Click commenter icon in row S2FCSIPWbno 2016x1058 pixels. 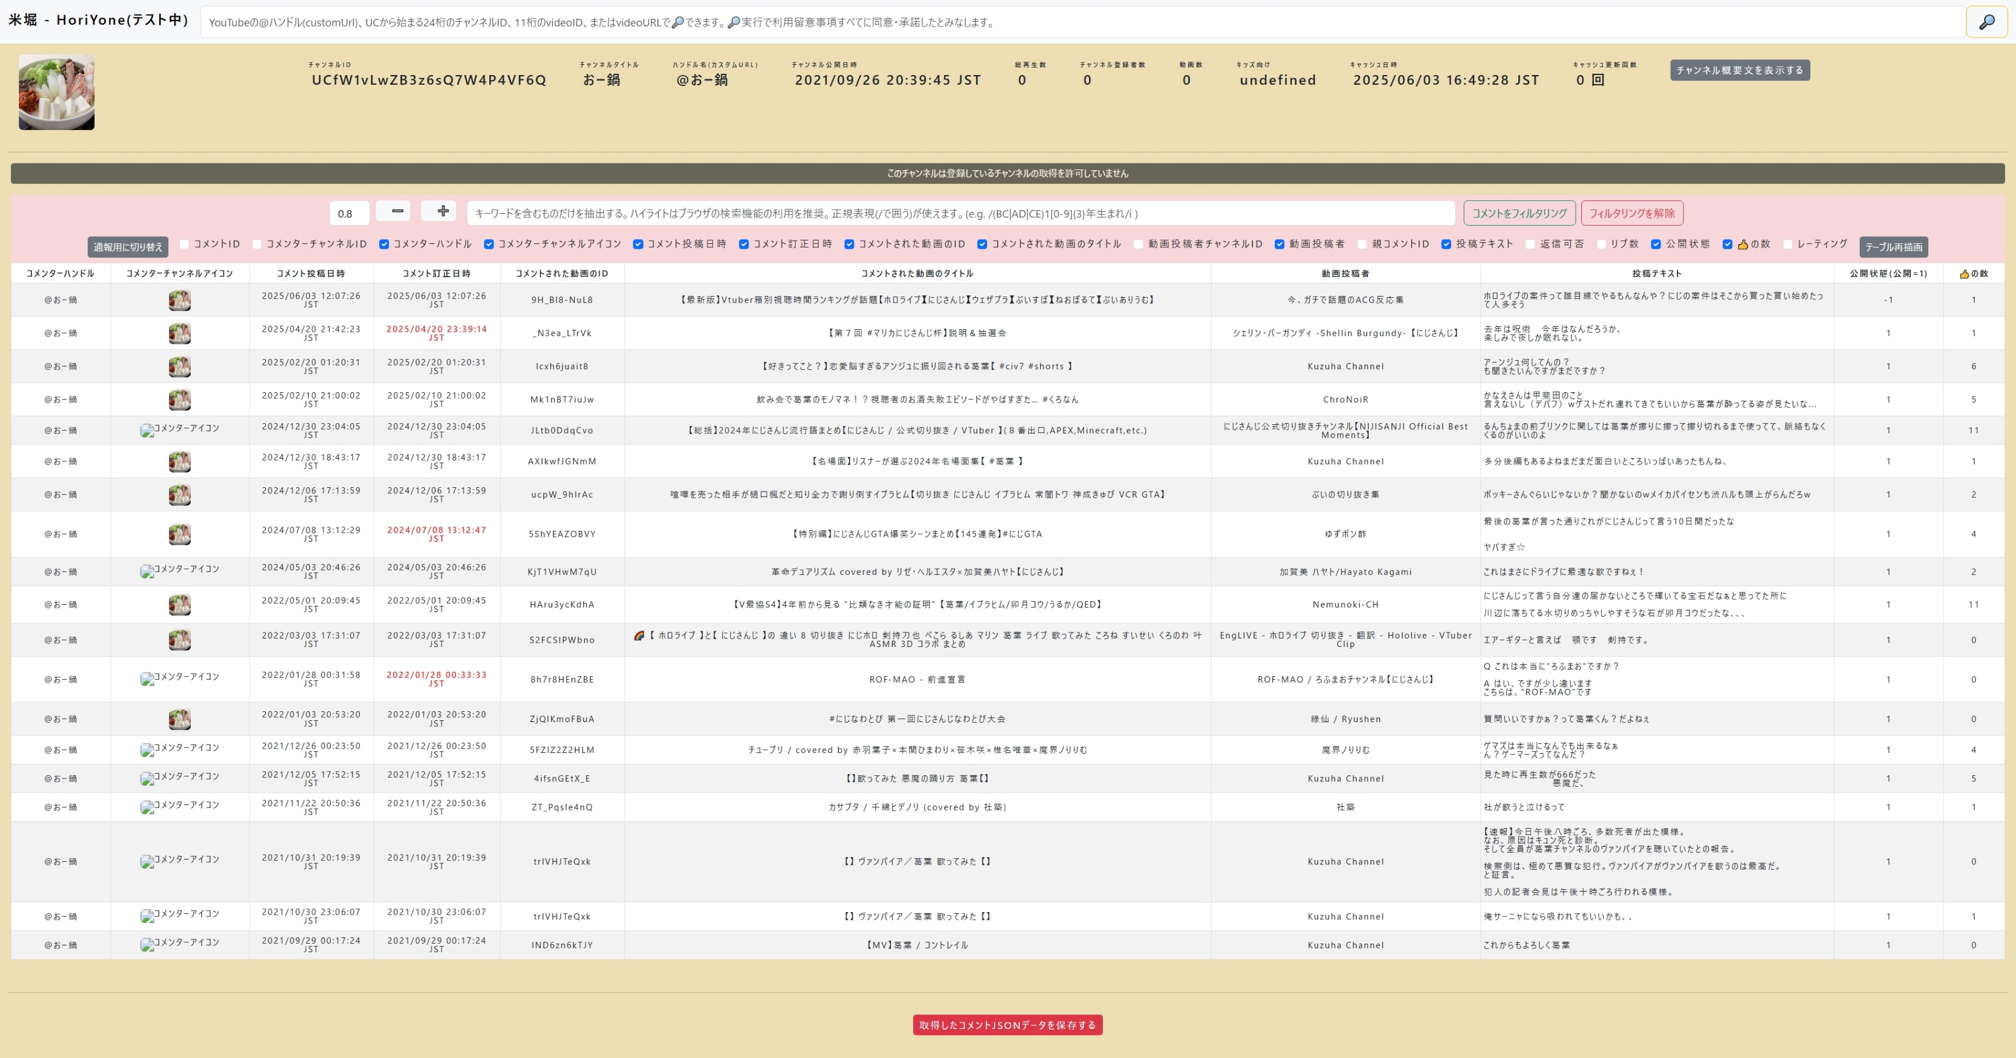(179, 640)
